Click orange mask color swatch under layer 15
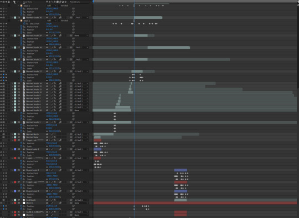Viewport: 299px width, 218px height. click(x=22, y=21)
